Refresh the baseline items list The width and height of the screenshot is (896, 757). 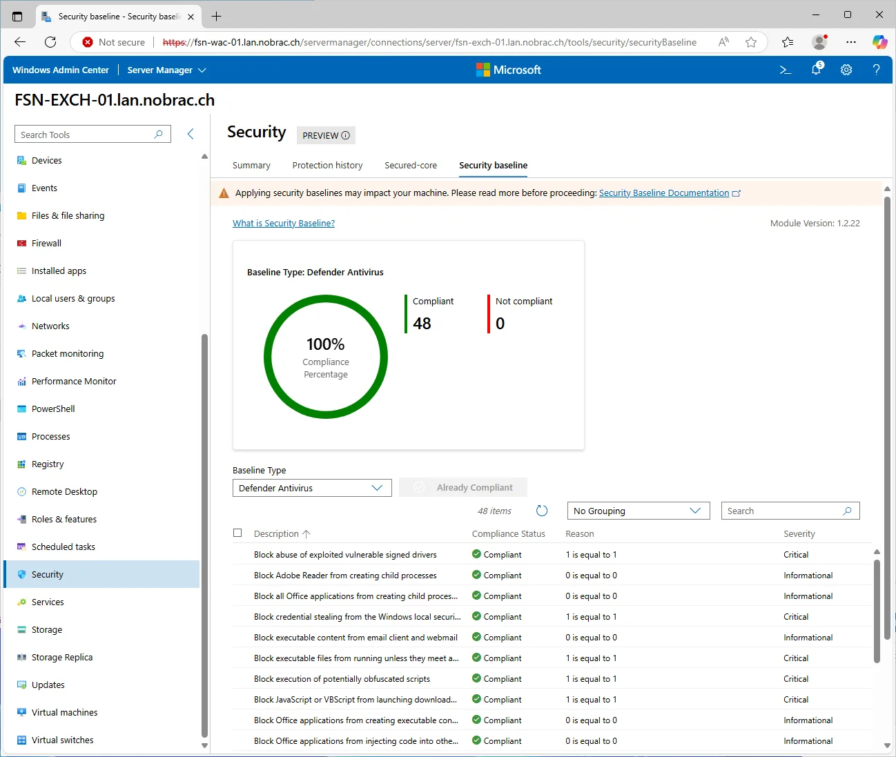click(542, 511)
